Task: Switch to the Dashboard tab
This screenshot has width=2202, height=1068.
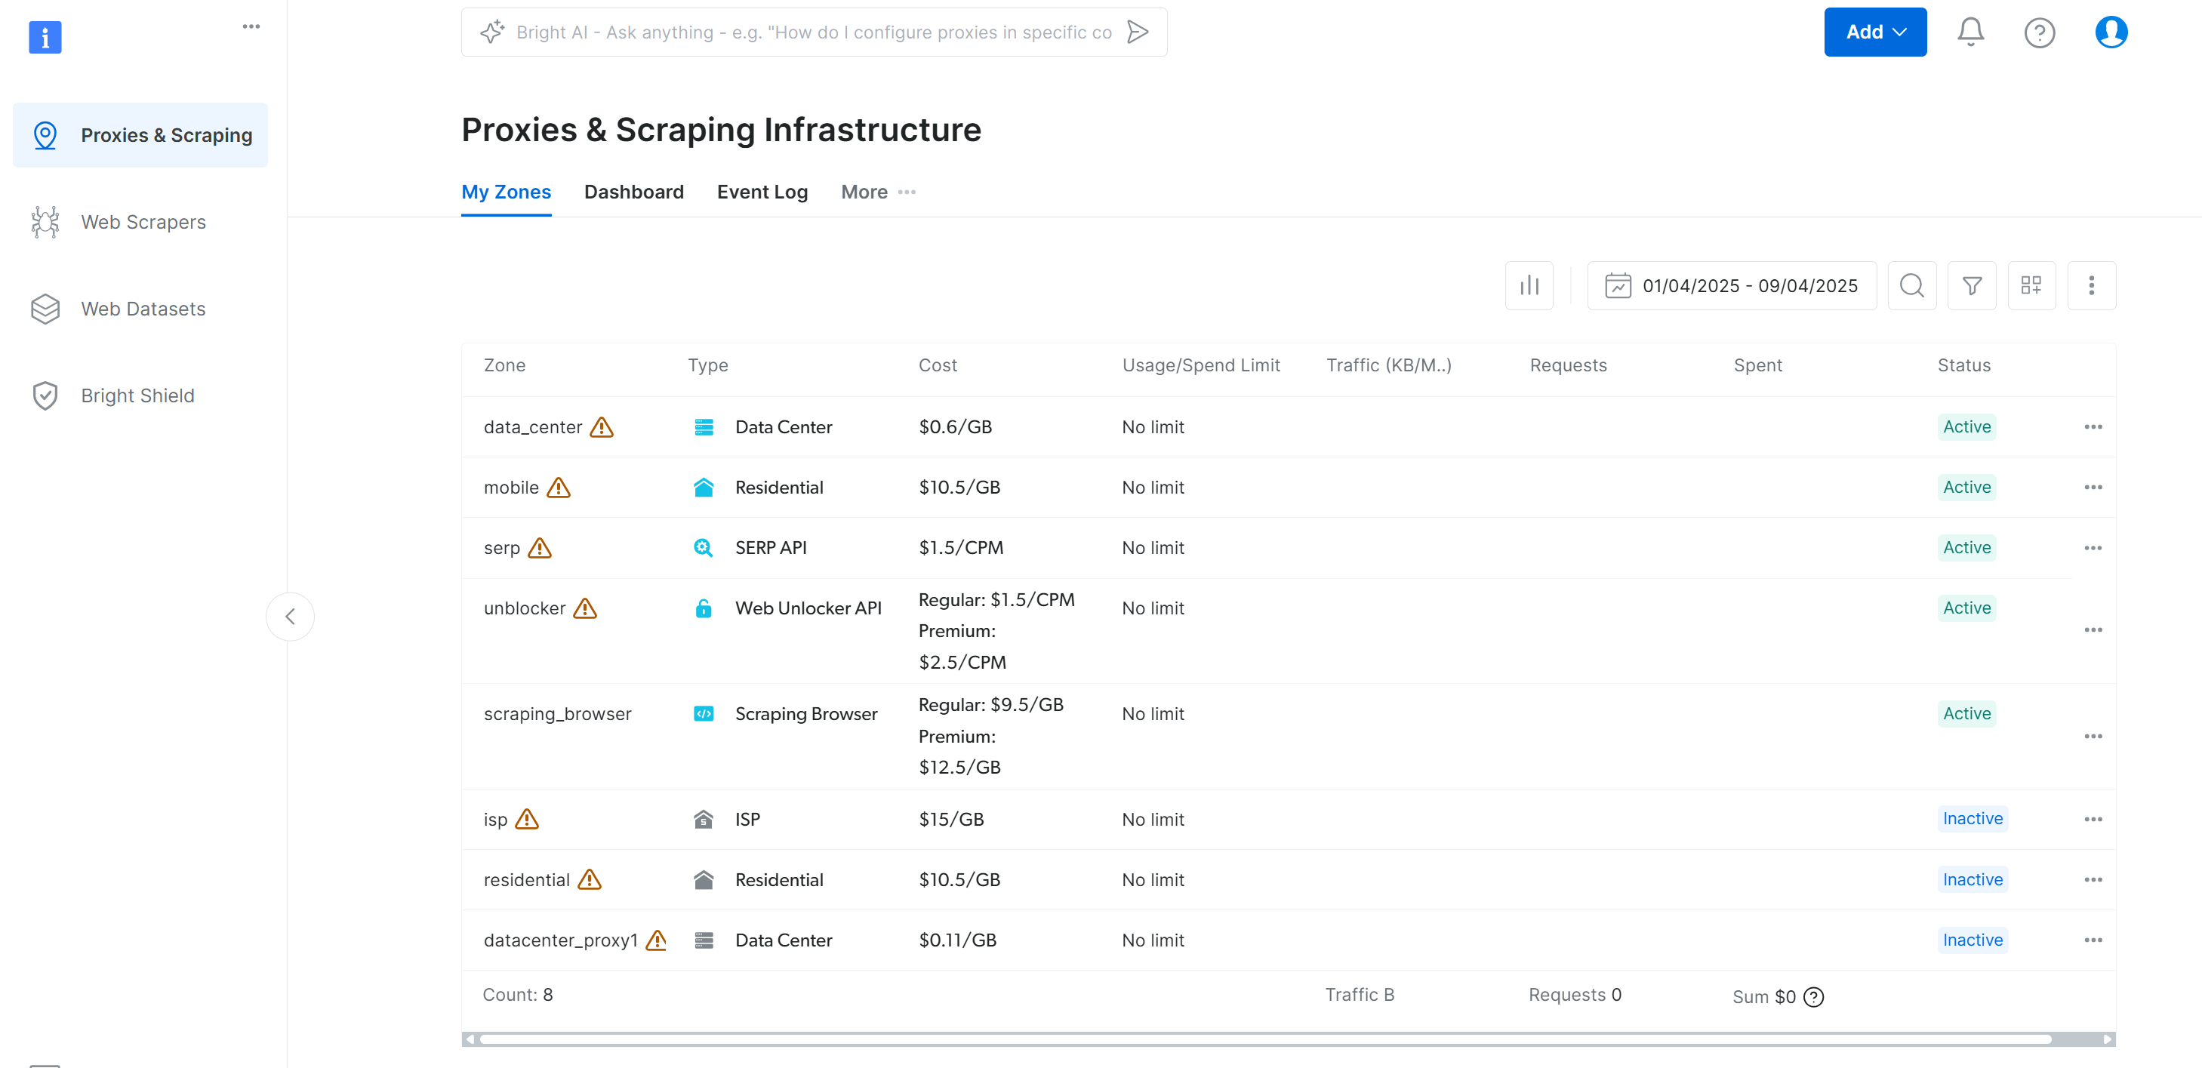Action: point(633,192)
